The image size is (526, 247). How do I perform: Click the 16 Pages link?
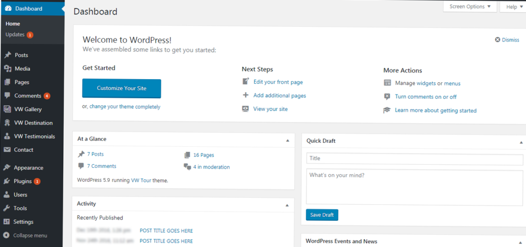[x=203, y=155]
